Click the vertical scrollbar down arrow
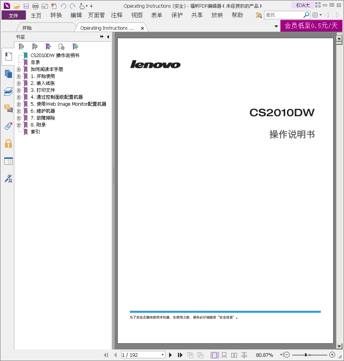Image resolution: width=344 pixels, height=361 pixels. pyautogui.click(x=339, y=346)
